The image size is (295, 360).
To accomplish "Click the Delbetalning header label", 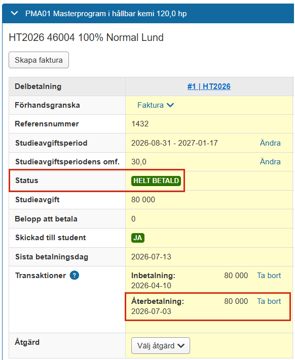I will [x=38, y=86].
